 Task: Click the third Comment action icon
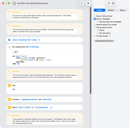9,71
